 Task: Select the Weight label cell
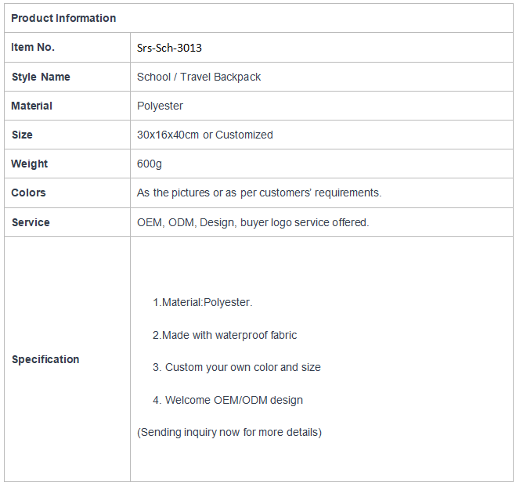[67, 164]
